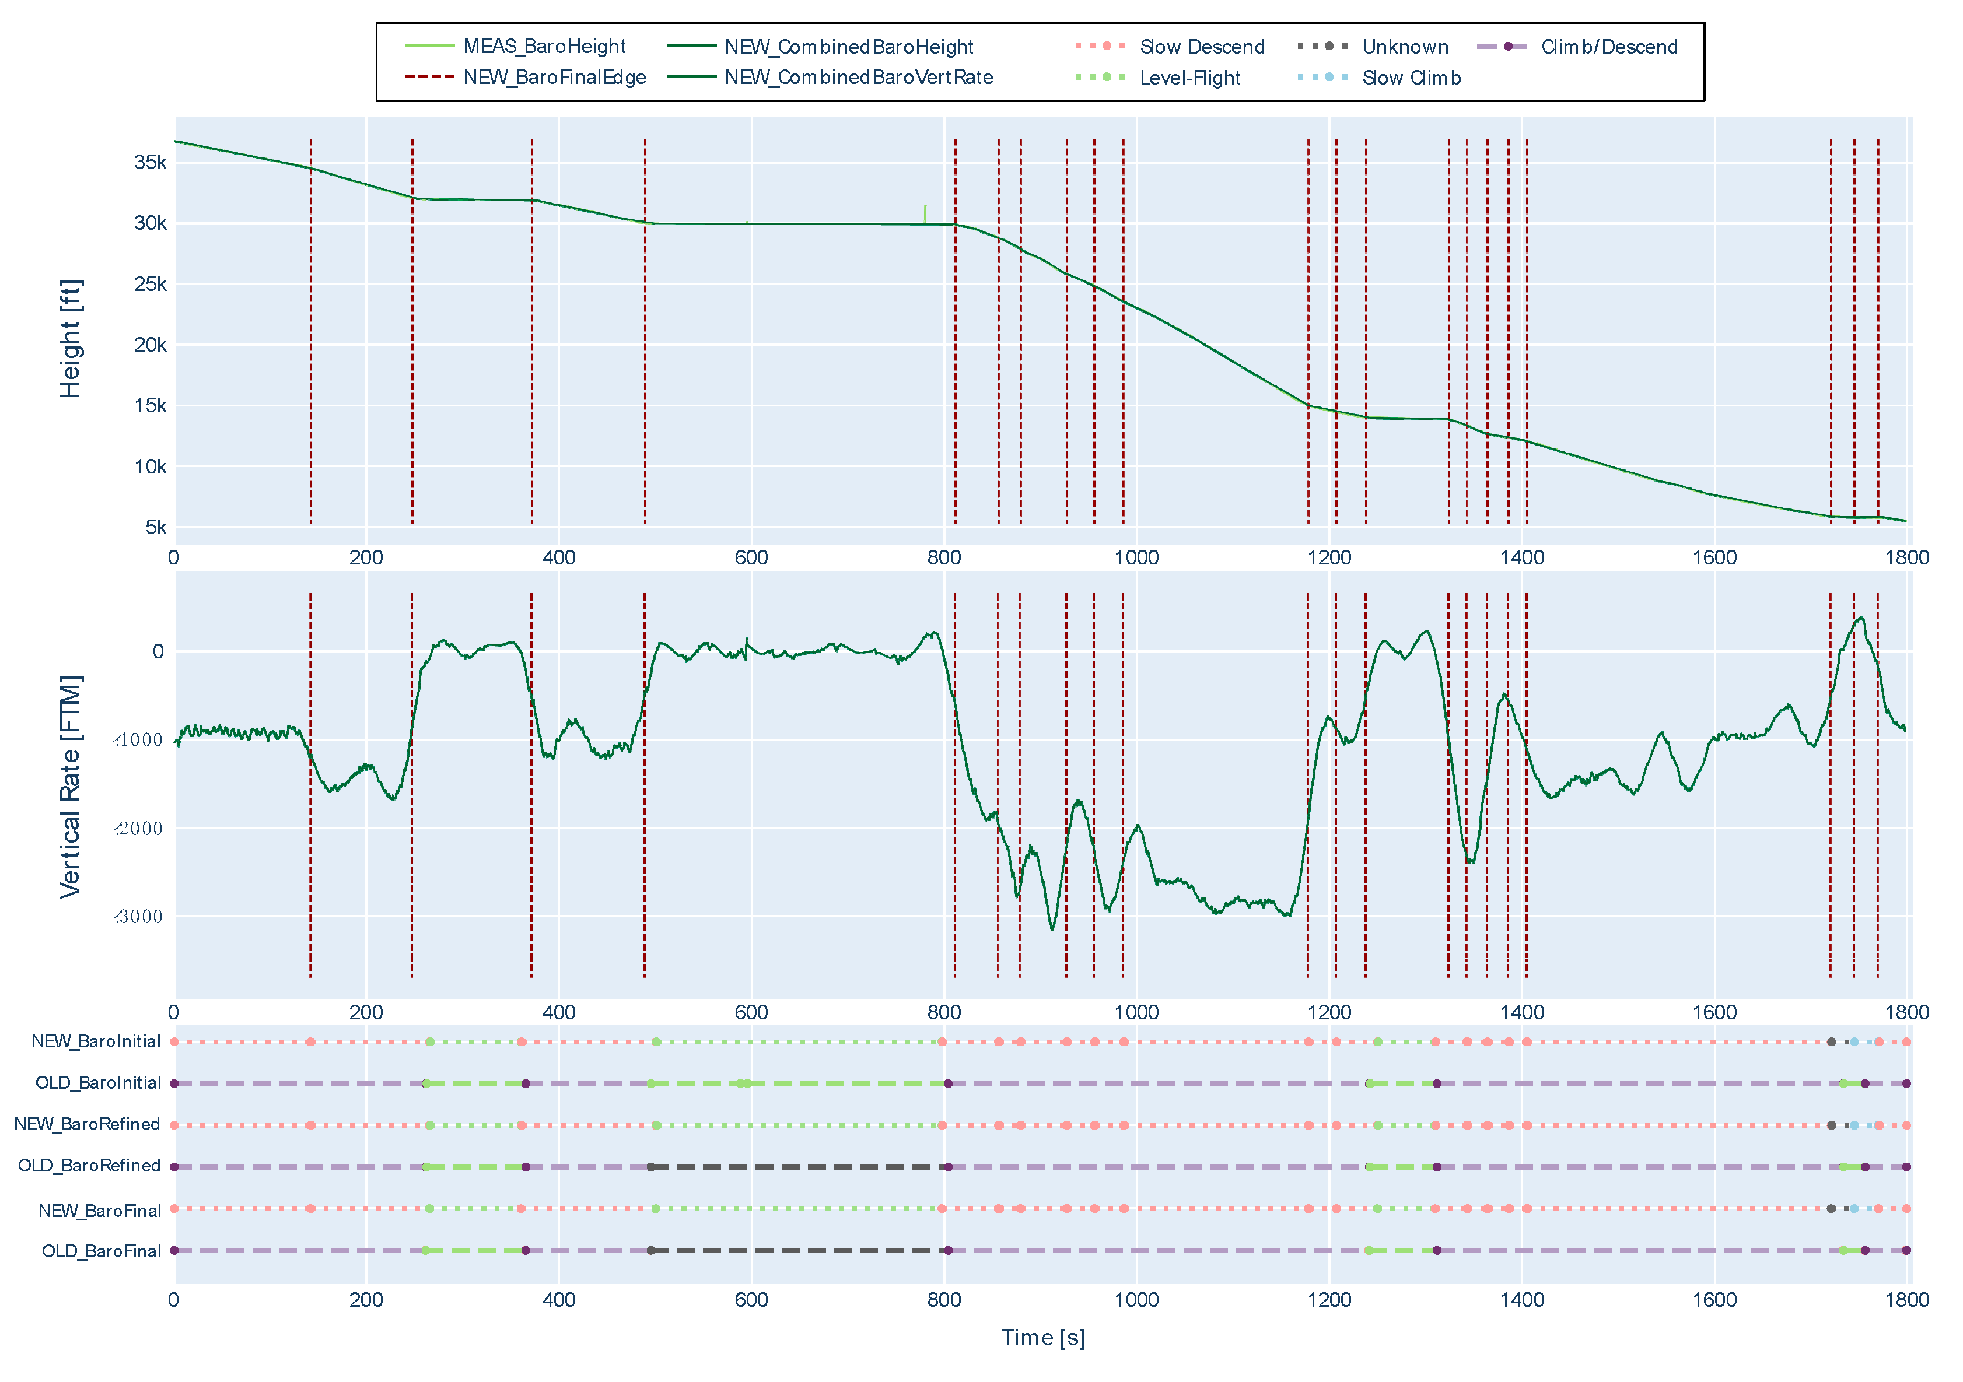The width and height of the screenshot is (1963, 1382).
Task: Toggle the Slow Climb legend entry
Action: coord(1379,77)
